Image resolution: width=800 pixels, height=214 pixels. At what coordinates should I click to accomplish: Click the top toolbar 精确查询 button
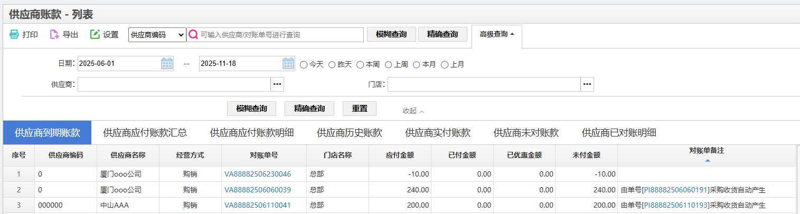point(443,34)
